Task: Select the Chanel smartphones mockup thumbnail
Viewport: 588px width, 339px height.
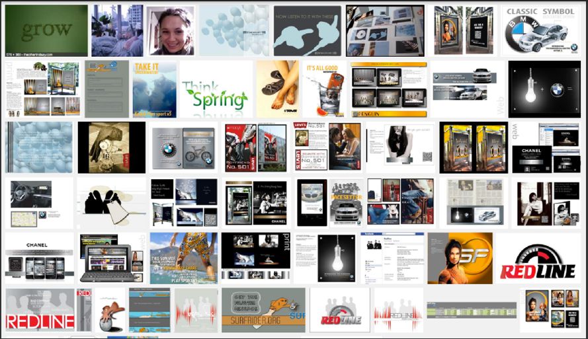Action: pyautogui.click(x=40, y=258)
